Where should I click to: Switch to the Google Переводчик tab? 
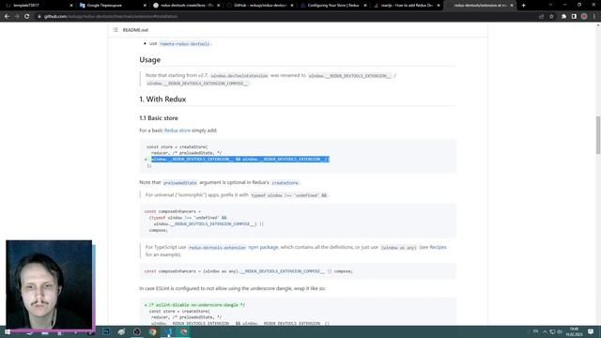(113, 6)
